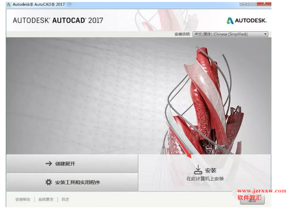Click the dropdown arrow of language selector

[x=266, y=34]
